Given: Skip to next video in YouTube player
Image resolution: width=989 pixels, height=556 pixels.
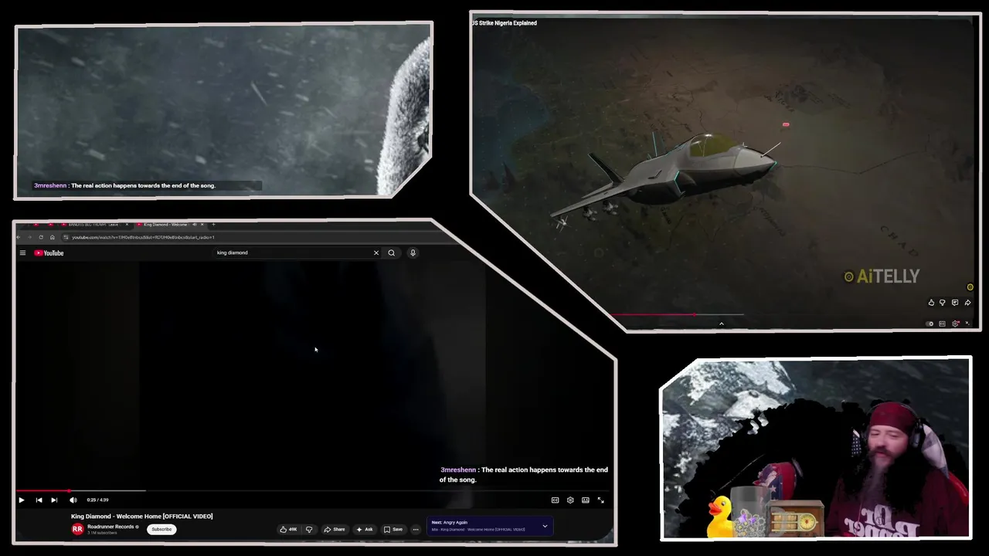Looking at the screenshot, I should click(x=54, y=500).
